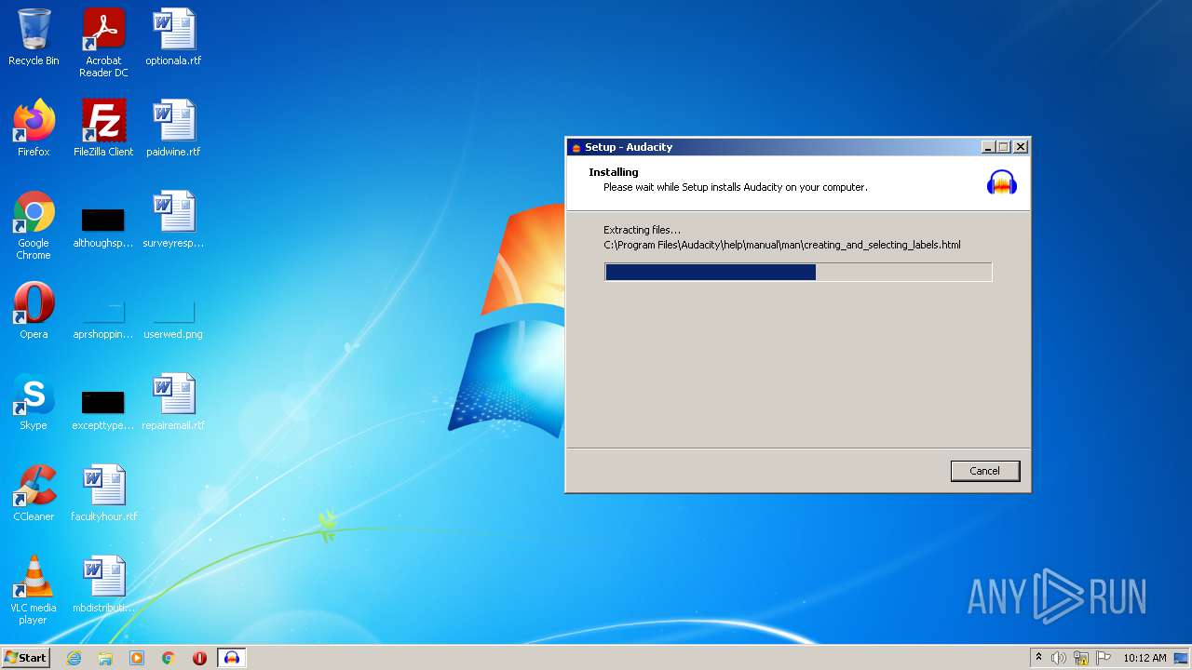1192x670 pixels.
Task: Select the surveyresp... document on the desktop
Action: [173, 221]
